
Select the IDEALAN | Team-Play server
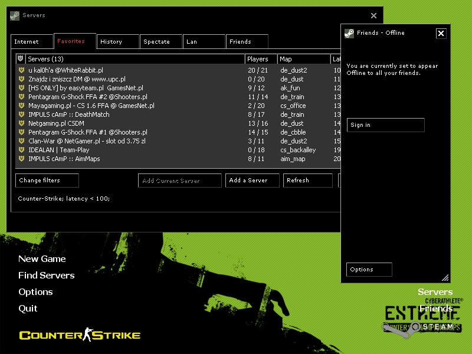(x=178, y=150)
